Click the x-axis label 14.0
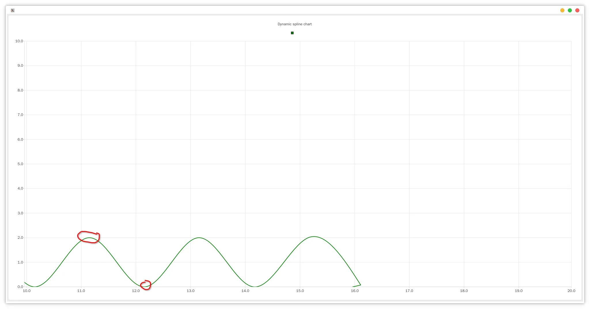 pos(245,291)
